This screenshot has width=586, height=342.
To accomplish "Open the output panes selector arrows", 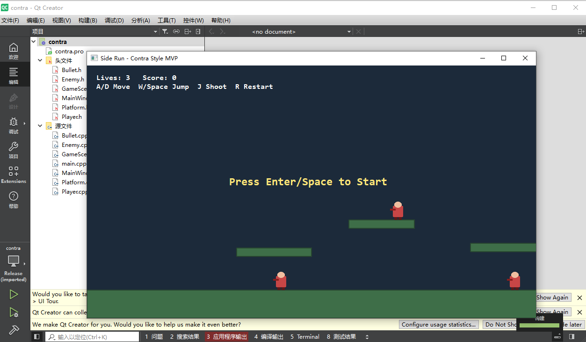I will tap(367, 336).
